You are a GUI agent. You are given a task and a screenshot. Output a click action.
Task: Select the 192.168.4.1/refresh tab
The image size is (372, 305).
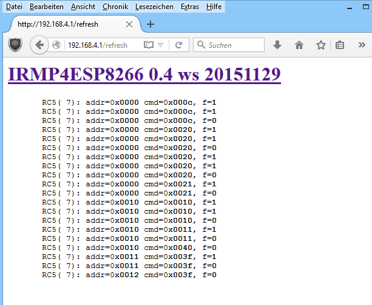tap(71, 24)
